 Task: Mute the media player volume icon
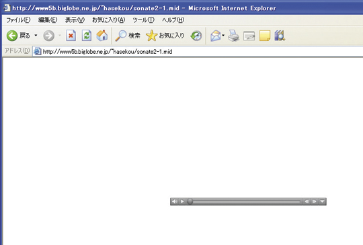(175, 201)
